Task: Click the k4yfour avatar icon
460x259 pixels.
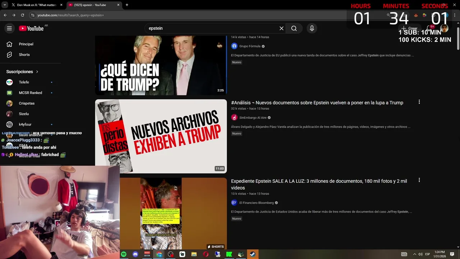Action: (x=10, y=124)
